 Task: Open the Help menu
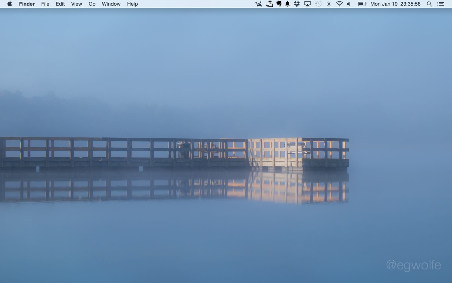click(x=132, y=4)
